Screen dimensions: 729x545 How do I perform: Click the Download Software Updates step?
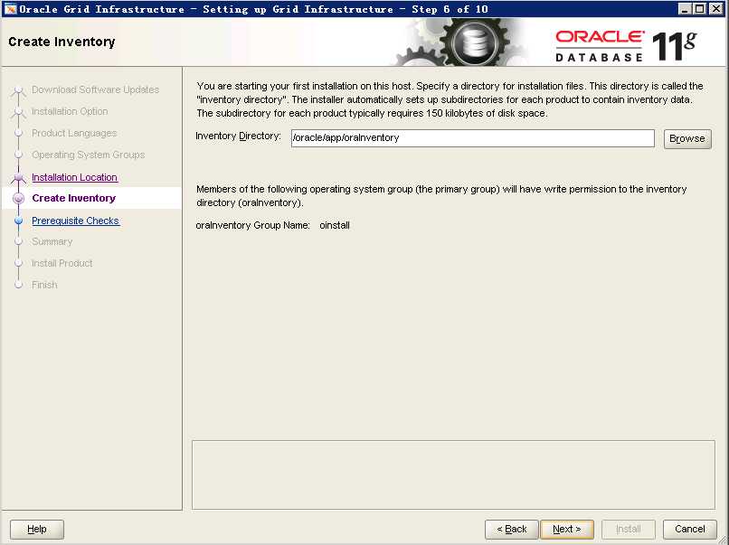coord(95,89)
